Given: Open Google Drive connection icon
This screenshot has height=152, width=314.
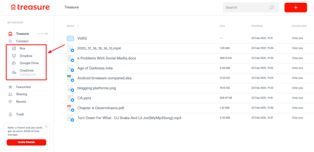Looking at the screenshot, I should pos(14,63).
